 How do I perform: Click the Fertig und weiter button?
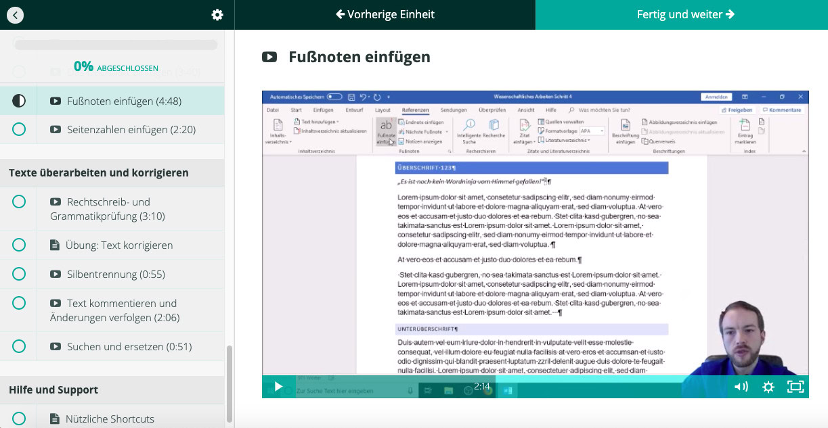685,14
